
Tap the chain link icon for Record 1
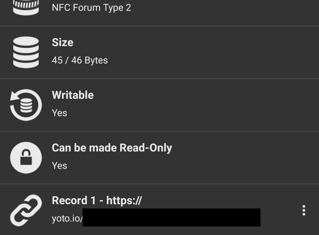point(26,210)
